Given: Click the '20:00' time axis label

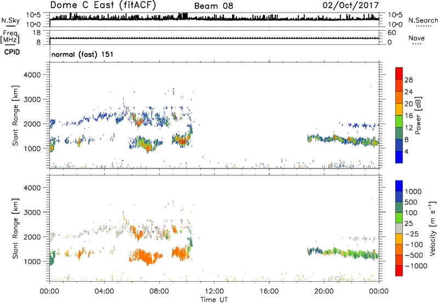Looking at the screenshot, I should click(324, 292).
